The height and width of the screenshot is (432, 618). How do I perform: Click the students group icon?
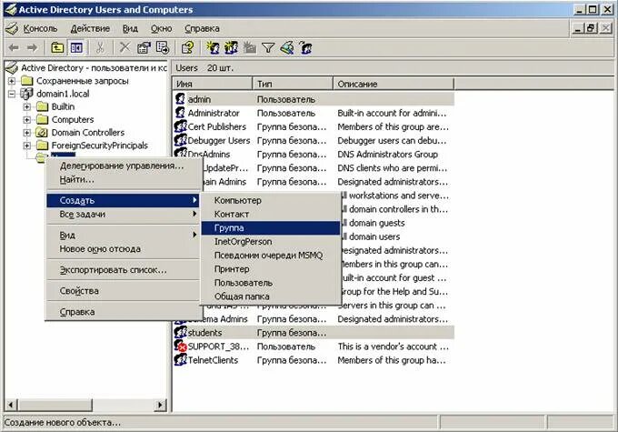click(181, 333)
